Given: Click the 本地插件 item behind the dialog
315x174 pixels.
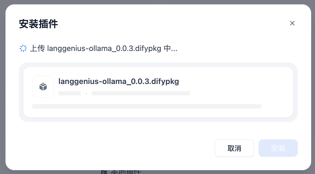Looking at the screenshot, I should click(126, 172).
